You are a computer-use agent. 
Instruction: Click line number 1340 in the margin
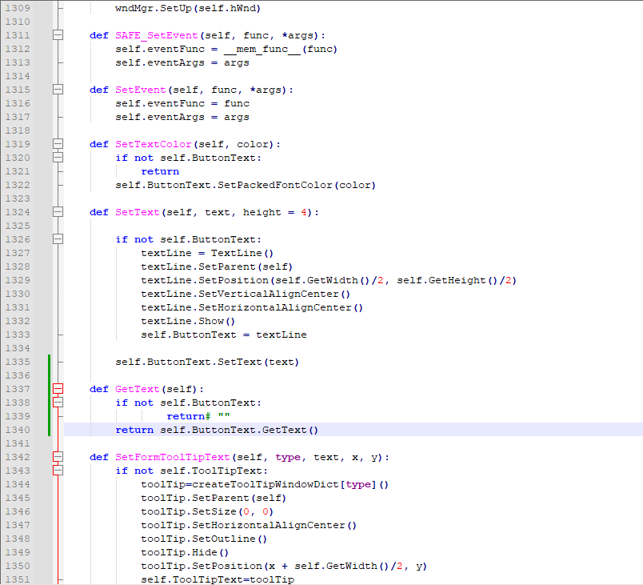(x=18, y=430)
